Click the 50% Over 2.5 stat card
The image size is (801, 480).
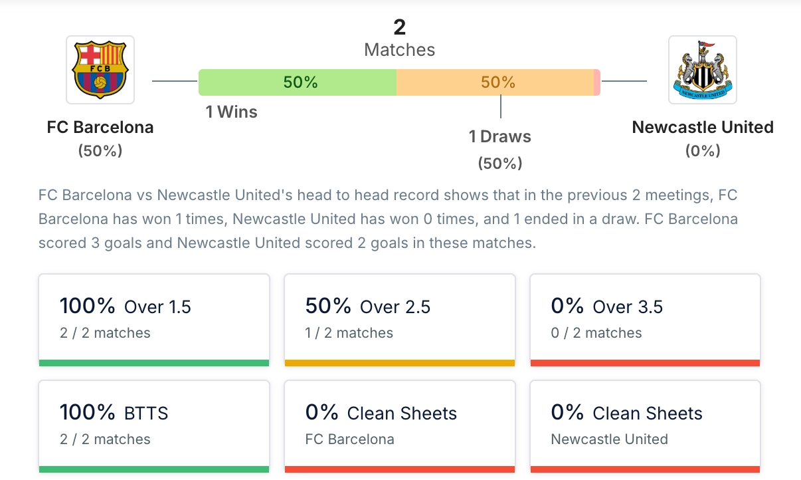(x=399, y=319)
